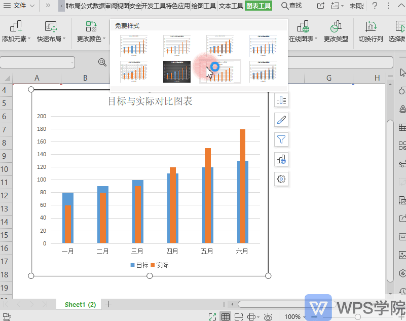Open the picture panel in the right sidebar
The image size is (406, 321).
point(402,255)
